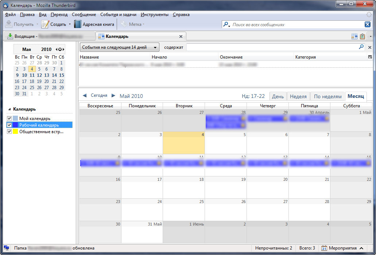
Task: Open the События и задачи menu
Action: 118,15
